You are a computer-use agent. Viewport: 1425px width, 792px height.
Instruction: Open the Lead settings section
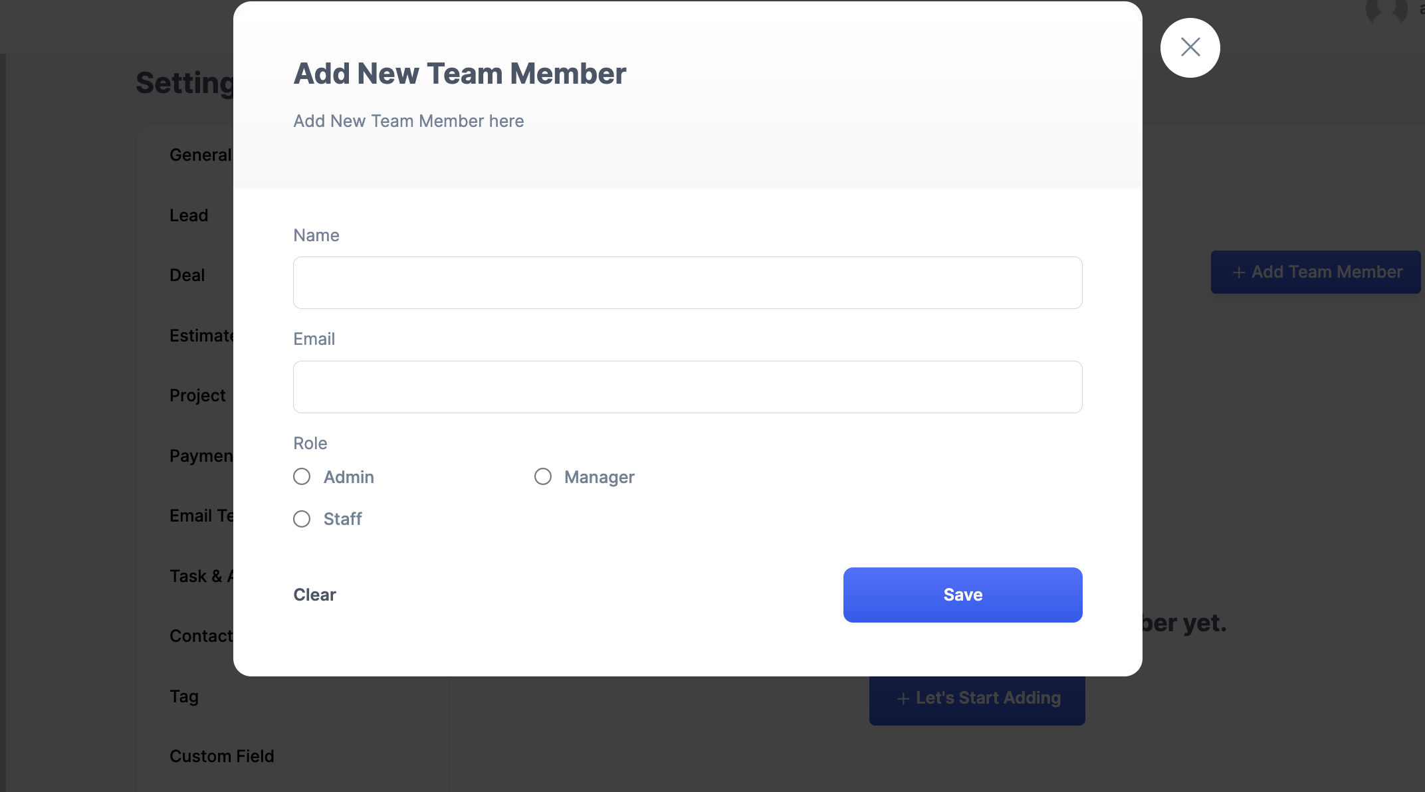189,215
